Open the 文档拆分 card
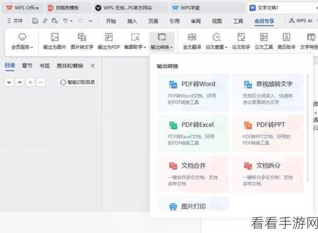This screenshot has height=233, width=318. [x=268, y=174]
